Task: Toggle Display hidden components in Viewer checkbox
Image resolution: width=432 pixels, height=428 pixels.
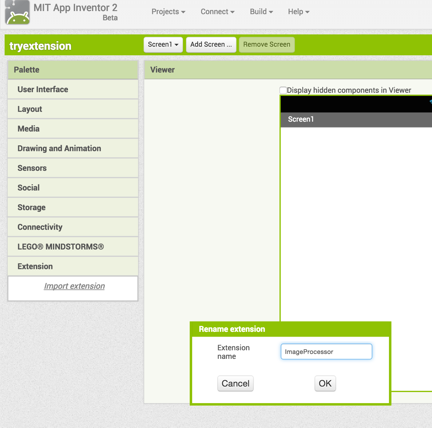Action: tap(283, 90)
